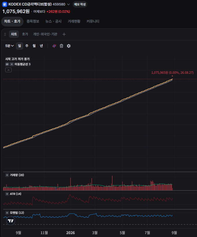
Task: Select the 차트 panel tab
Action: 14,34
